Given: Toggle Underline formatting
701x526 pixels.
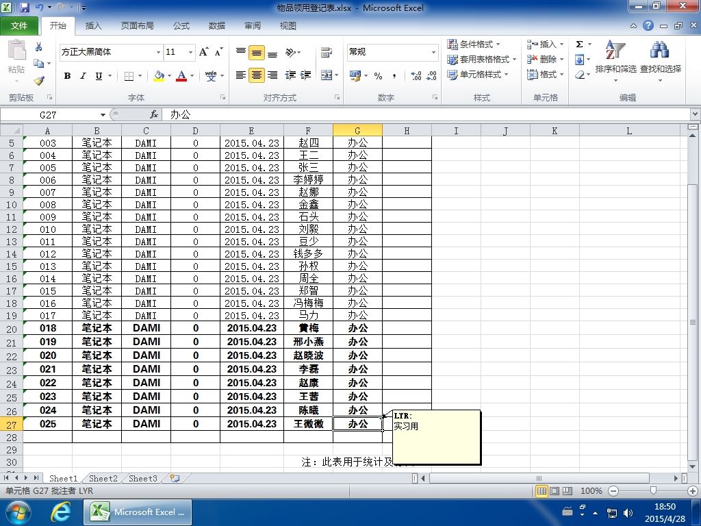Looking at the screenshot, I should coord(99,76).
